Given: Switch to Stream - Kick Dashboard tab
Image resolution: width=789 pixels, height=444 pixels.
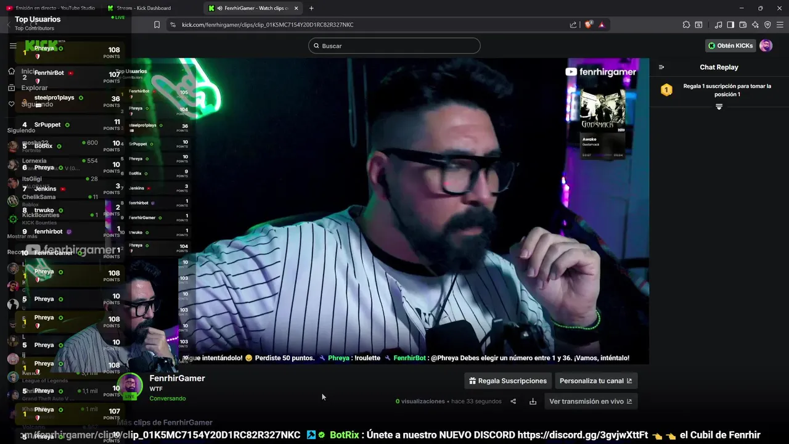Looking at the screenshot, I should click(144, 8).
